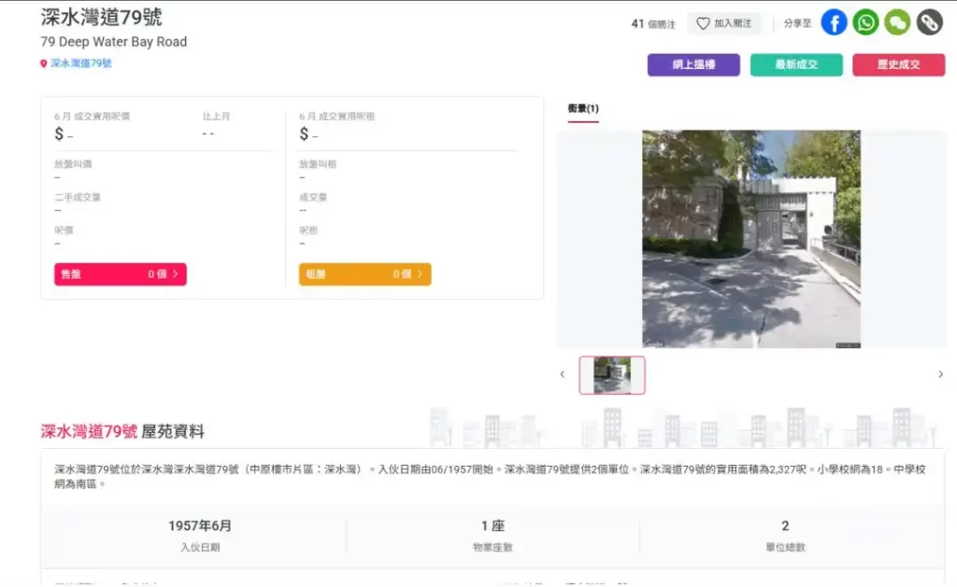This screenshot has height=587, width=957.
Task: View 歷史成交 transaction history
Action: tap(898, 64)
